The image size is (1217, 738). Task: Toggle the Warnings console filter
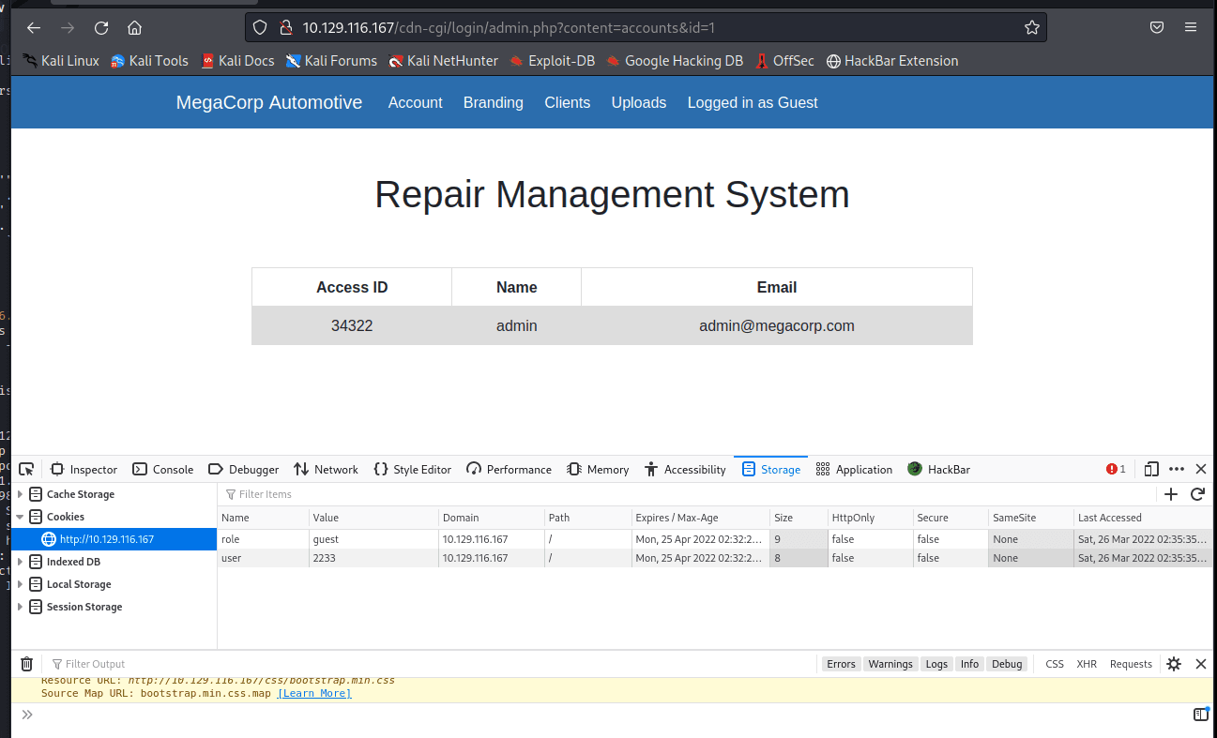pos(890,664)
